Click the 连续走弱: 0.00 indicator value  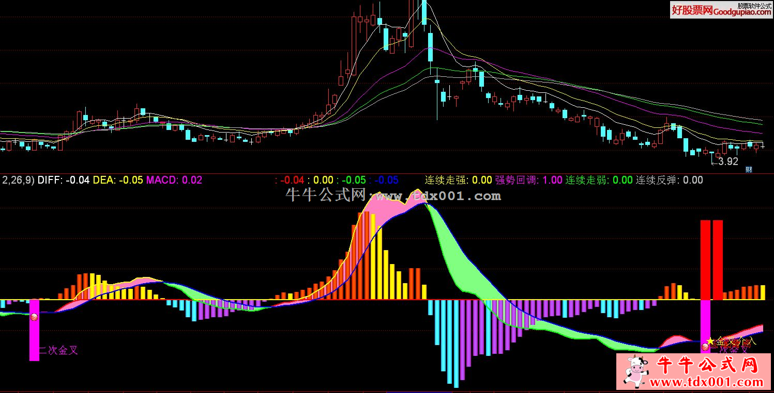599,180
